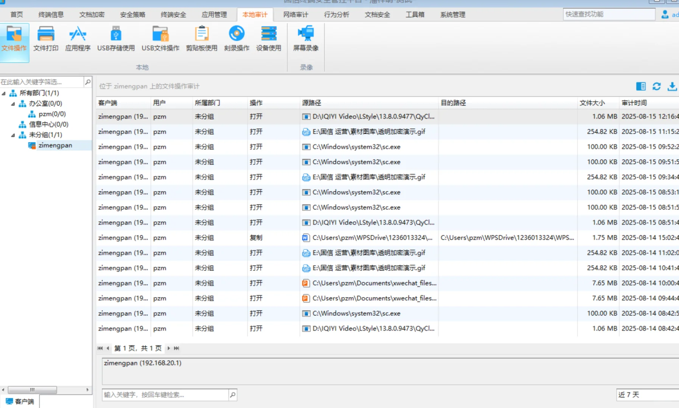Collapse the 未分组 tree node
Screen dimensions: 679x408
click(x=13, y=135)
